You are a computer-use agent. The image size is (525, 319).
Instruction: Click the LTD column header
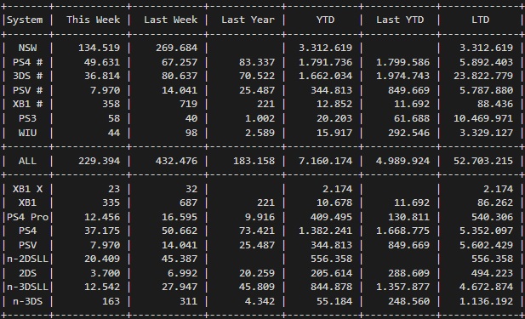tap(481, 20)
